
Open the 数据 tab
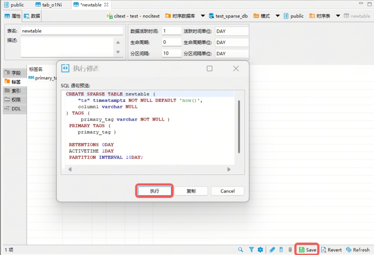click(x=32, y=16)
